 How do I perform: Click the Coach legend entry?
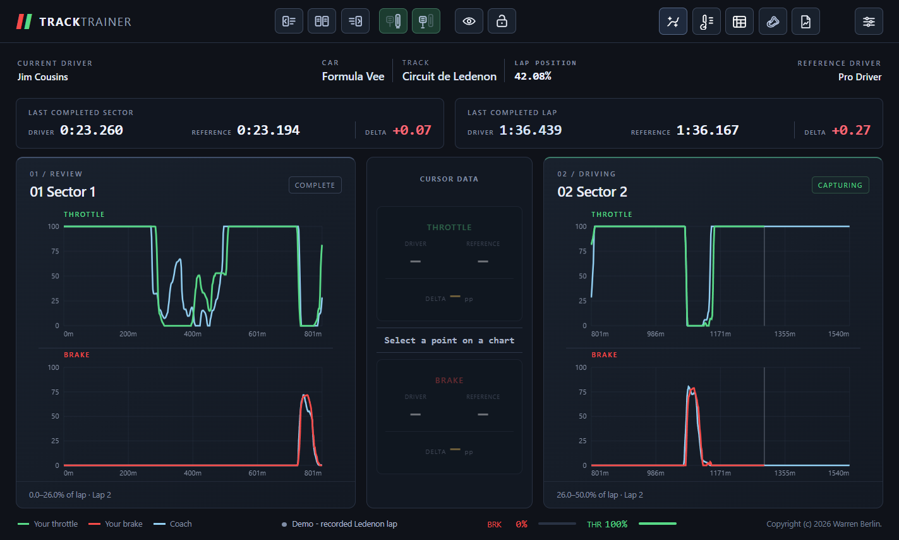pos(172,524)
